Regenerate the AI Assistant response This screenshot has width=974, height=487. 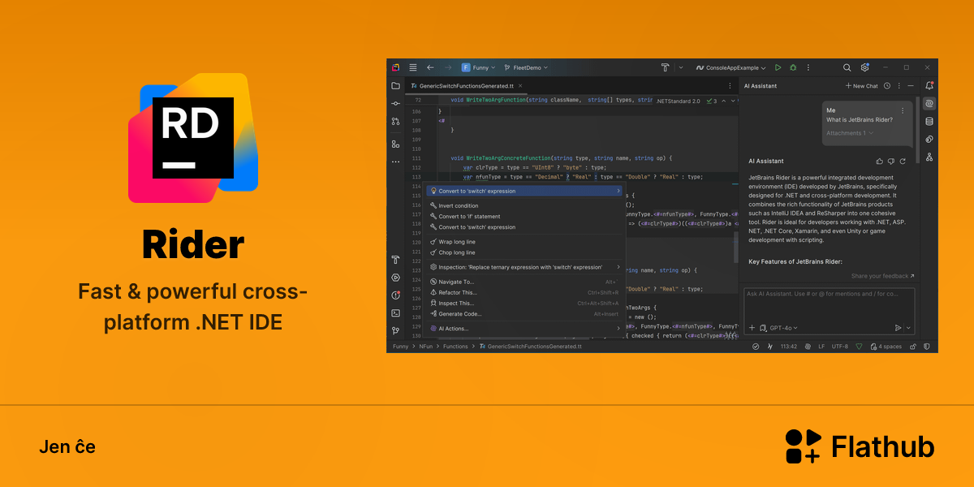903,161
